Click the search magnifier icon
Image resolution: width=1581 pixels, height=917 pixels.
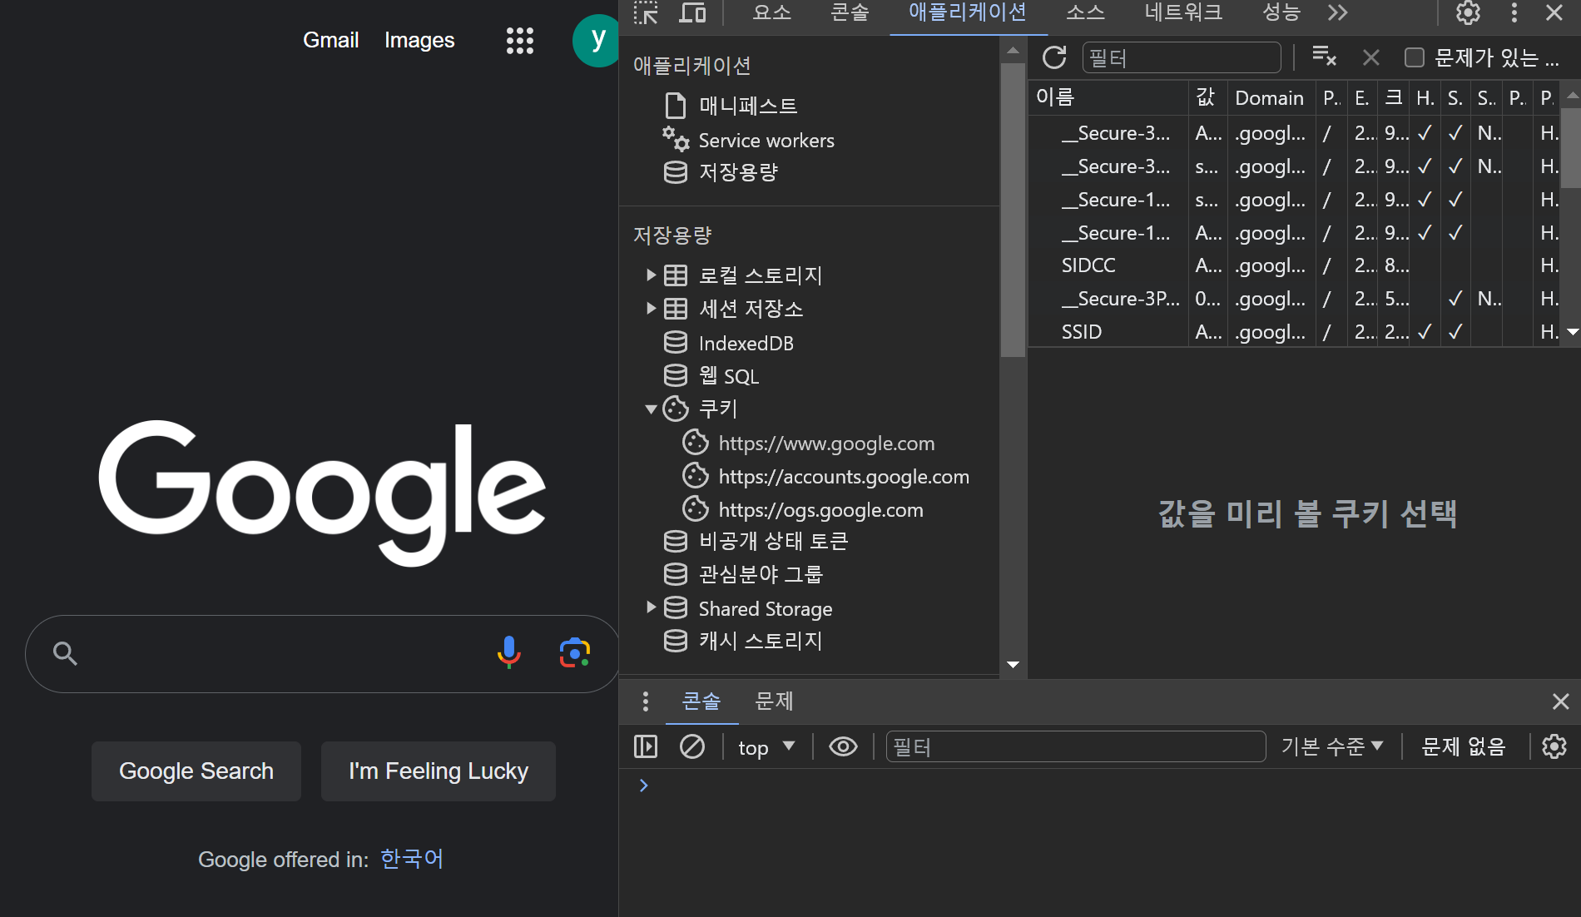click(x=65, y=654)
